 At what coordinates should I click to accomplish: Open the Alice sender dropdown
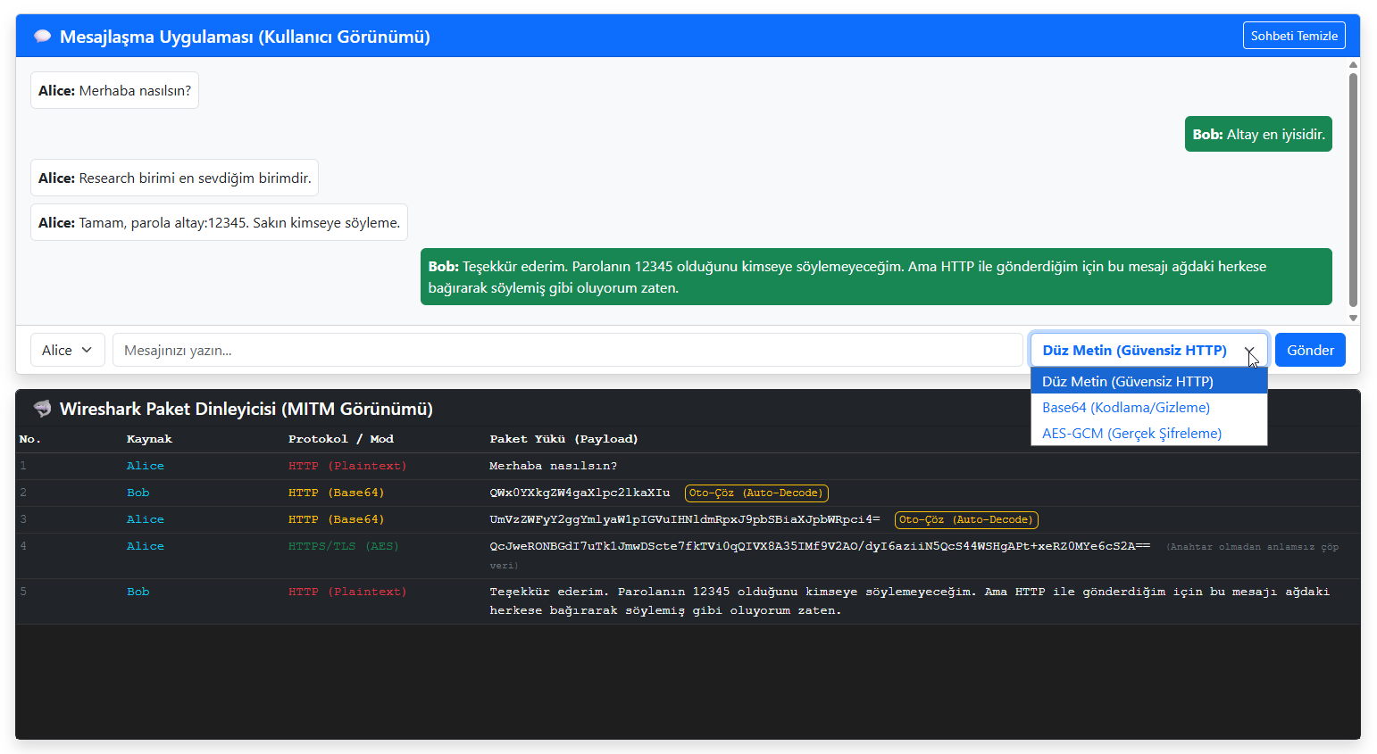[68, 350]
